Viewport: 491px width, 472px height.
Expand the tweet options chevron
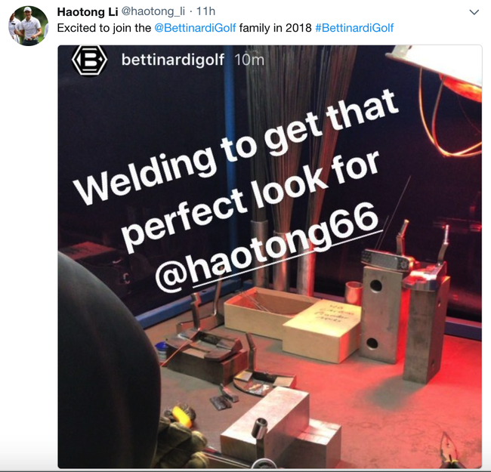point(474,12)
